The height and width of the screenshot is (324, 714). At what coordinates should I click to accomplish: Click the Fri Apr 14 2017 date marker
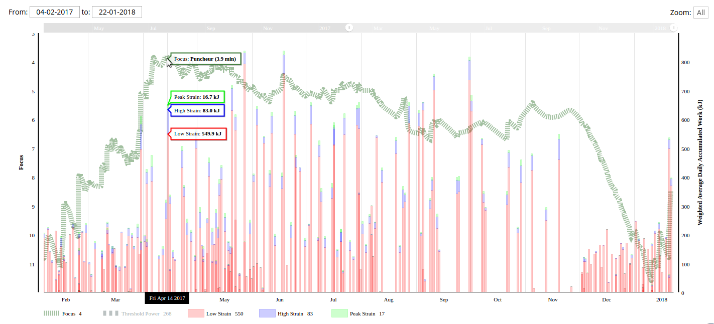pyautogui.click(x=167, y=298)
